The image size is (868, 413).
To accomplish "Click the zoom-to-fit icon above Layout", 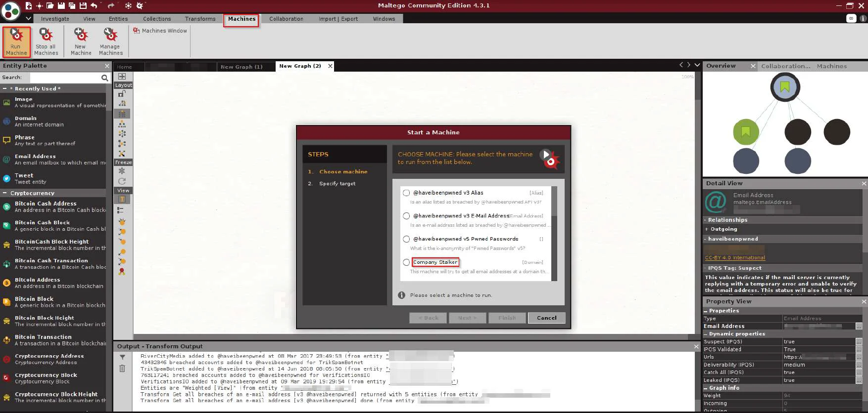I will 122,76.
